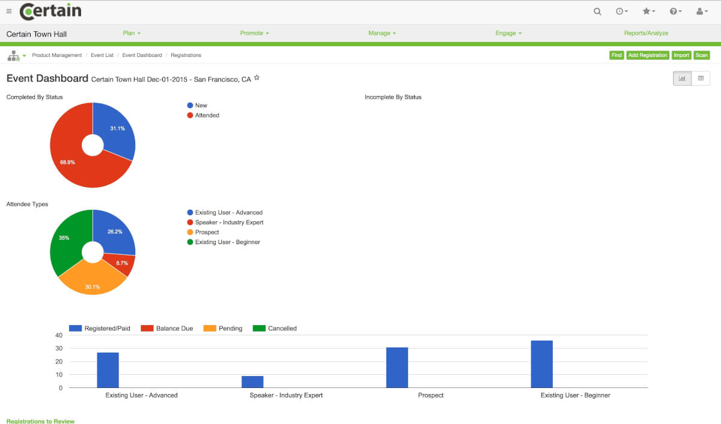Mark event as favorite with star icon
Screen dimensions: 721x424
pyautogui.click(x=257, y=78)
